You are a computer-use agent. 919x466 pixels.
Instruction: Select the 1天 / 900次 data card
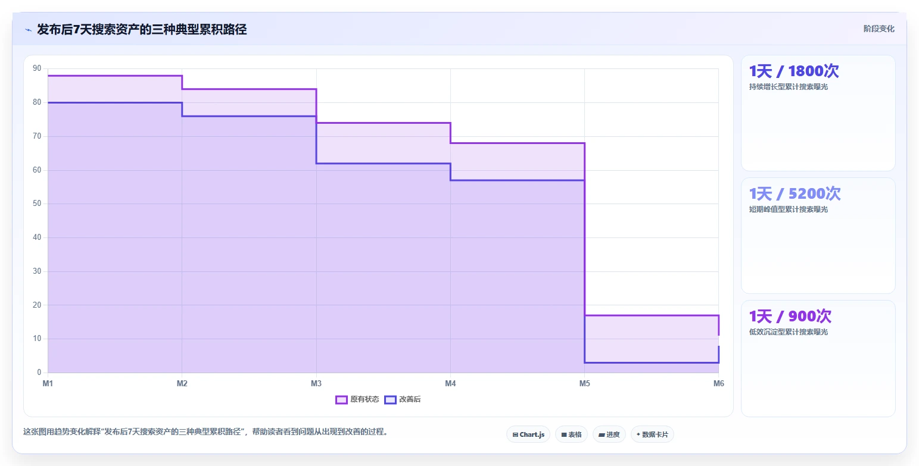(818, 358)
